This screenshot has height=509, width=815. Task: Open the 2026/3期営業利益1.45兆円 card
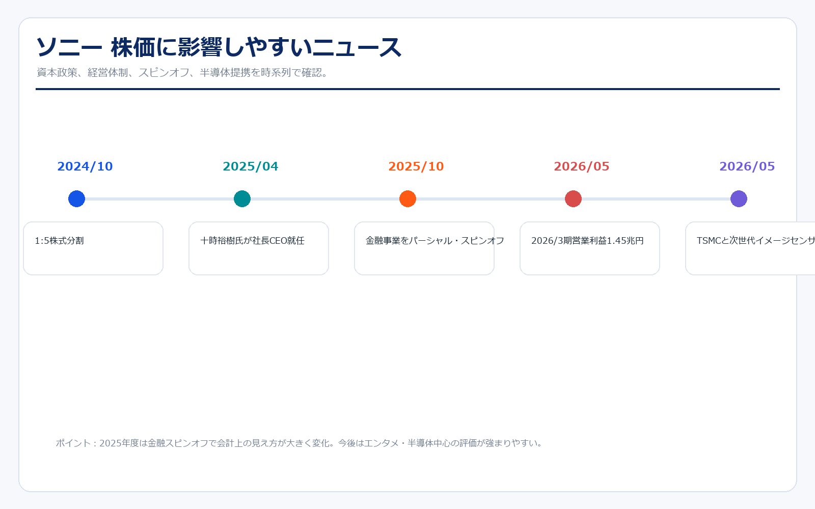(590, 248)
